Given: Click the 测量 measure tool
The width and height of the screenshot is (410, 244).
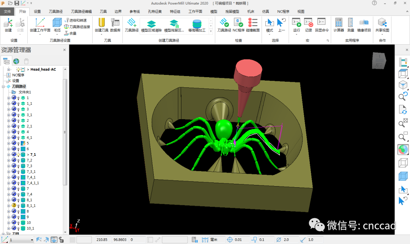Looking at the screenshot, I should pyautogui.click(x=351, y=25).
